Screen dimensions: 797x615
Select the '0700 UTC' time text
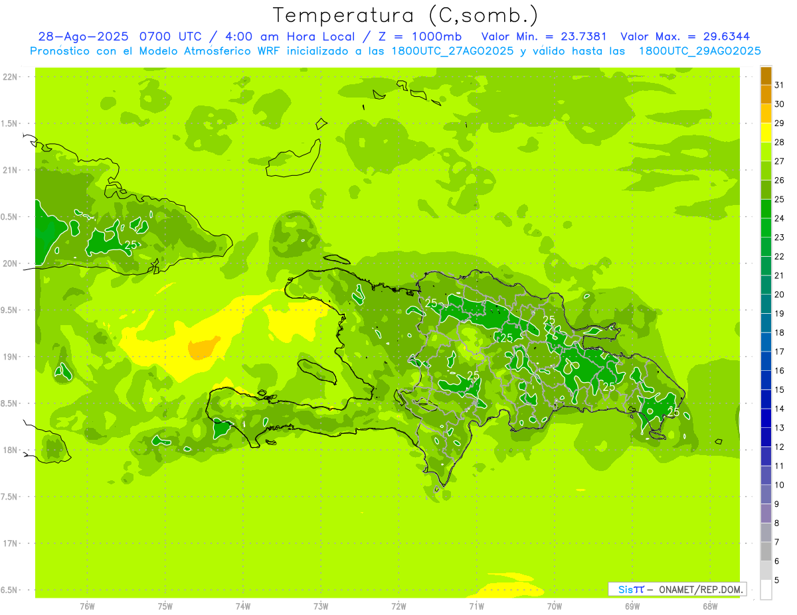click(x=172, y=36)
